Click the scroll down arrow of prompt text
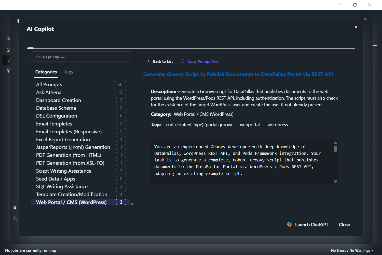Image resolution: width=382 pixels, height=255 pixels. point(335,182)
